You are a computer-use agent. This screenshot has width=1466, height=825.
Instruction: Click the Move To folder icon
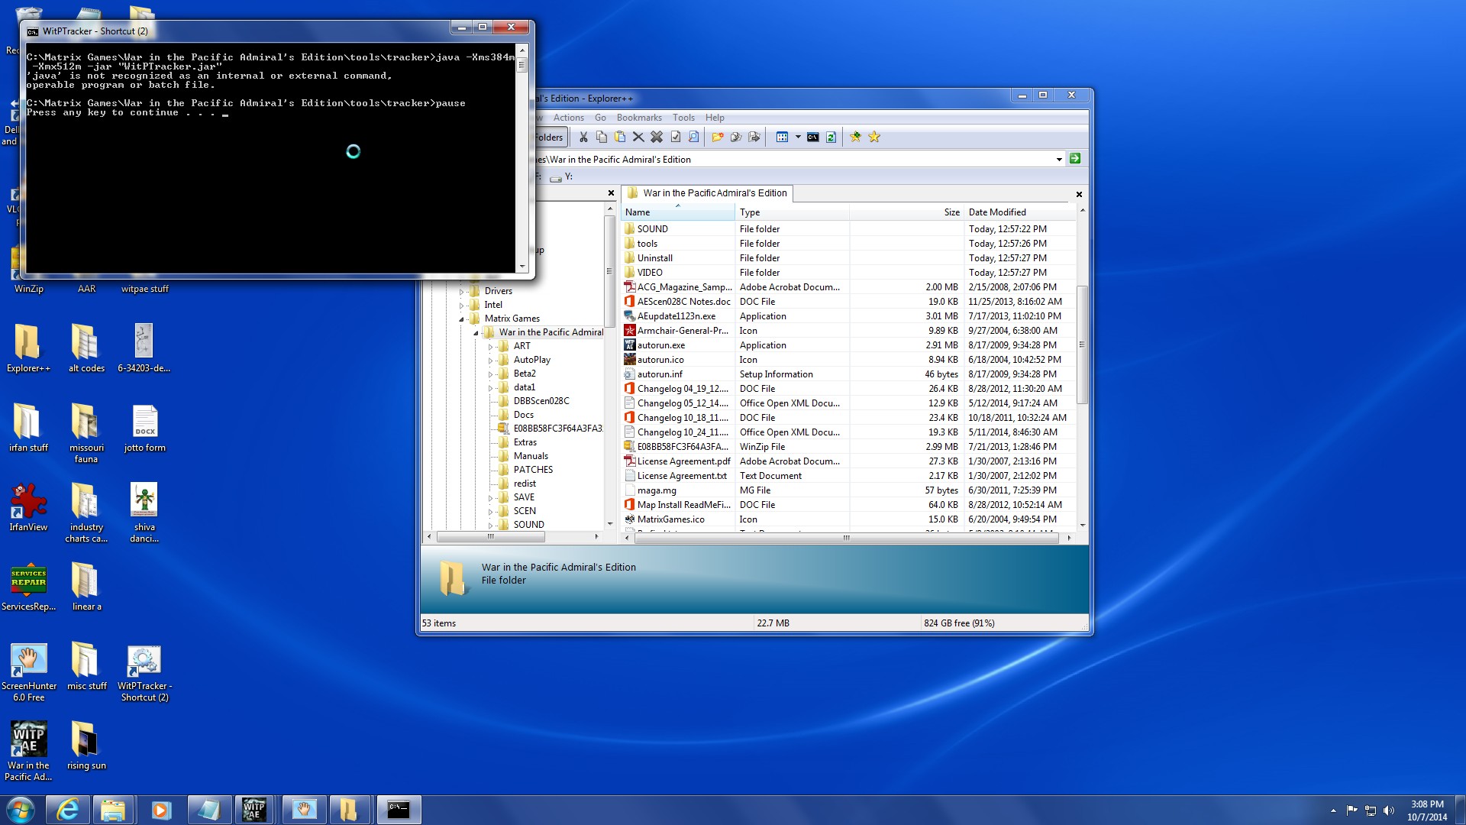coord(754,137)
